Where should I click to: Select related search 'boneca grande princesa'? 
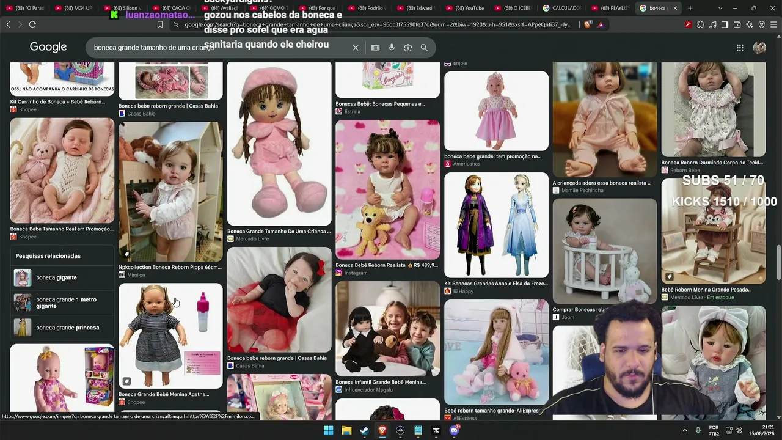[62, 328]
